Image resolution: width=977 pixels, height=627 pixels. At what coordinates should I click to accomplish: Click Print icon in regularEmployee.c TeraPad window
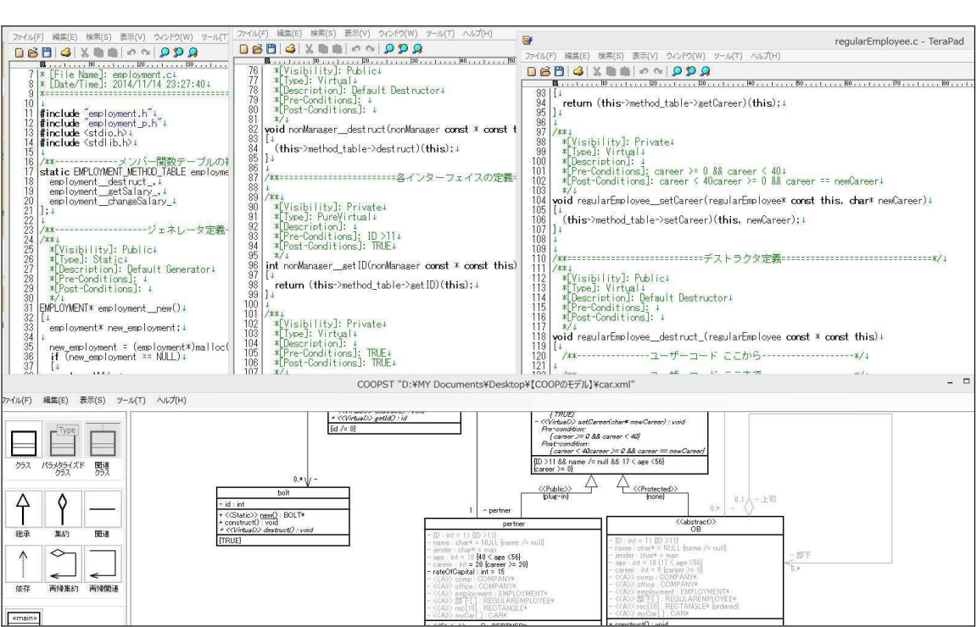[x=578, y=72]
